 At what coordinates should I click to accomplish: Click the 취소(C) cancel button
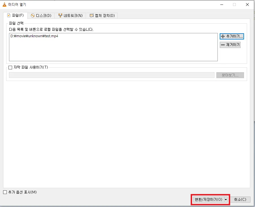click(x=241, y=199)
